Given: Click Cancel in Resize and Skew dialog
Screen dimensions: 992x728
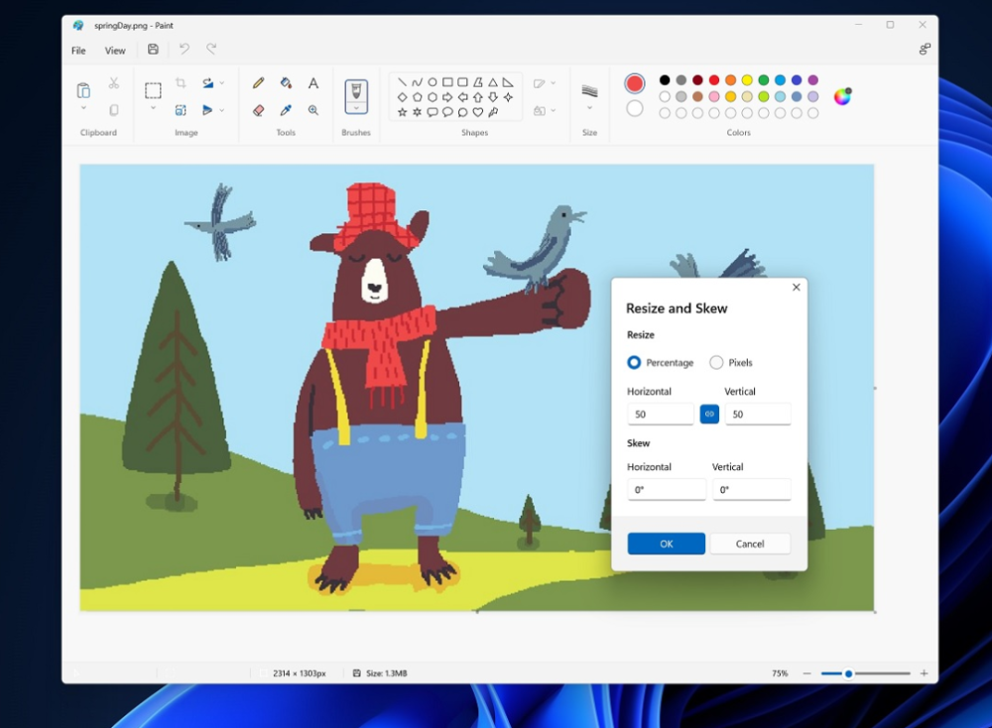Looking at the screenshot, I should (750, 544).
